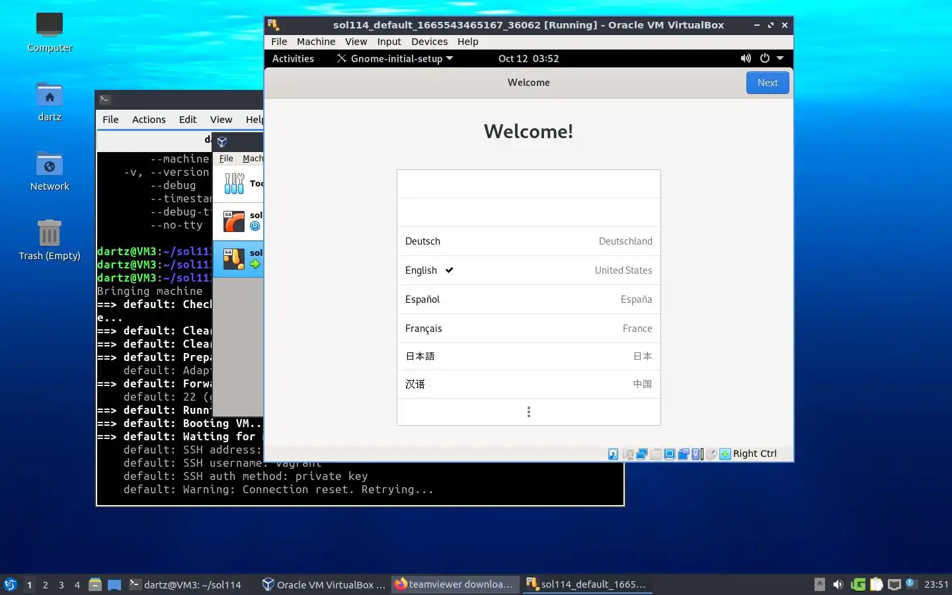The image size is (952, 595).
Task: Show more languages via the three-dots row
Action: (x=529, y=412)
